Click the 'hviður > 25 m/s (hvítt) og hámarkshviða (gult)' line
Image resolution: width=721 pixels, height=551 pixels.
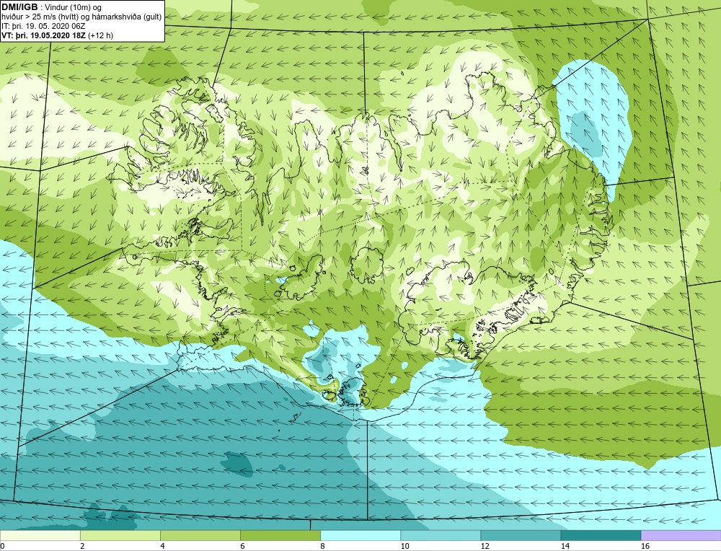(81, 17)
